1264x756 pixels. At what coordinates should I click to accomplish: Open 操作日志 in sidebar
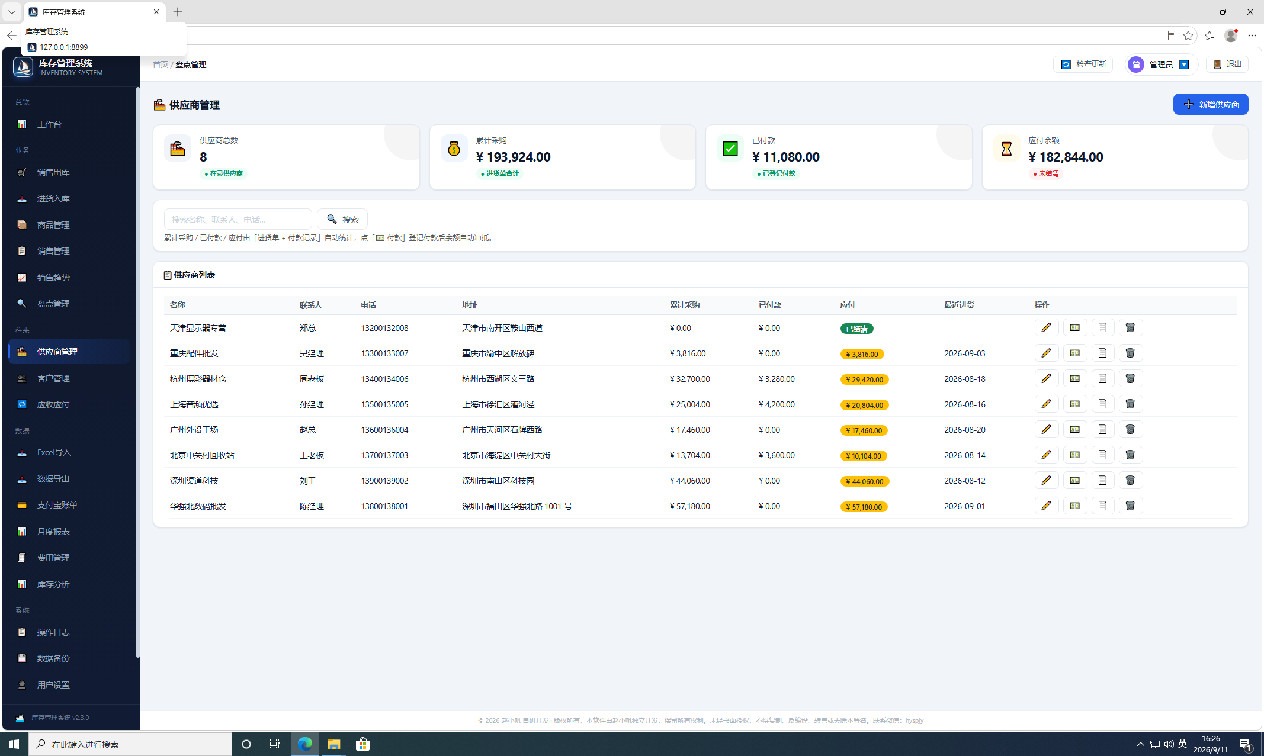click(69, 632)
